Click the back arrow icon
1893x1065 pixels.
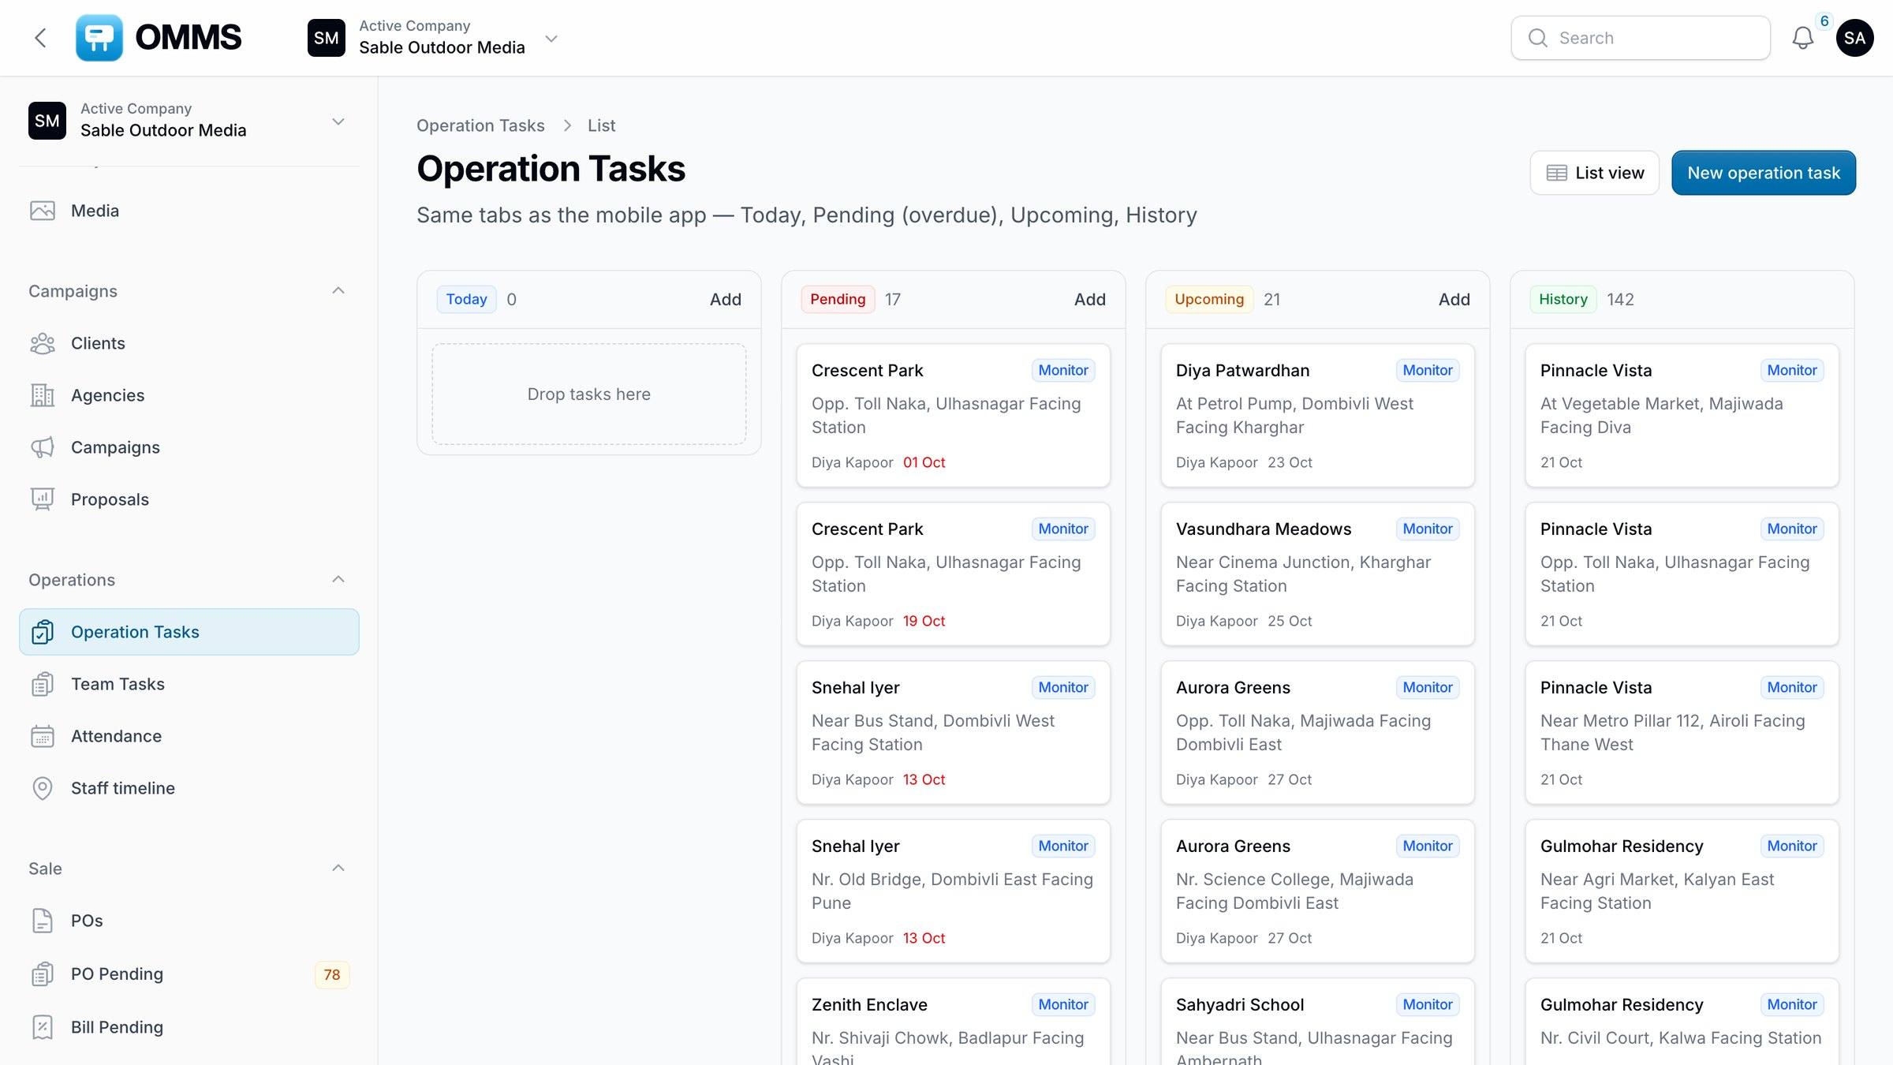point(40,38)
